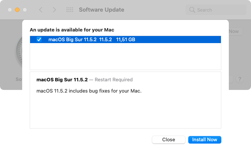Close the update details sheet
The width and height of the screenshot is (251, 151).
tap(169, 140)
